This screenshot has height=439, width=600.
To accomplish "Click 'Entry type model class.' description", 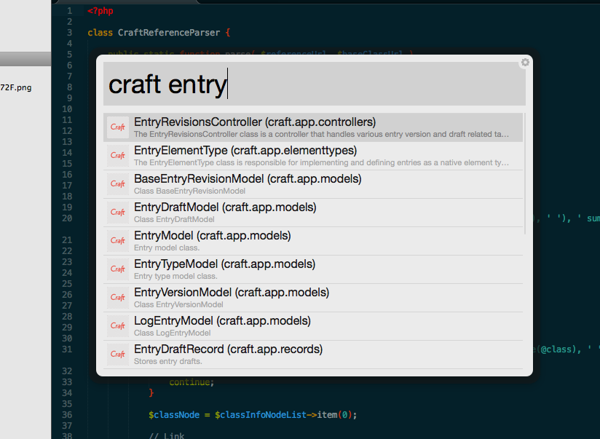I will [x=175, y=276].
